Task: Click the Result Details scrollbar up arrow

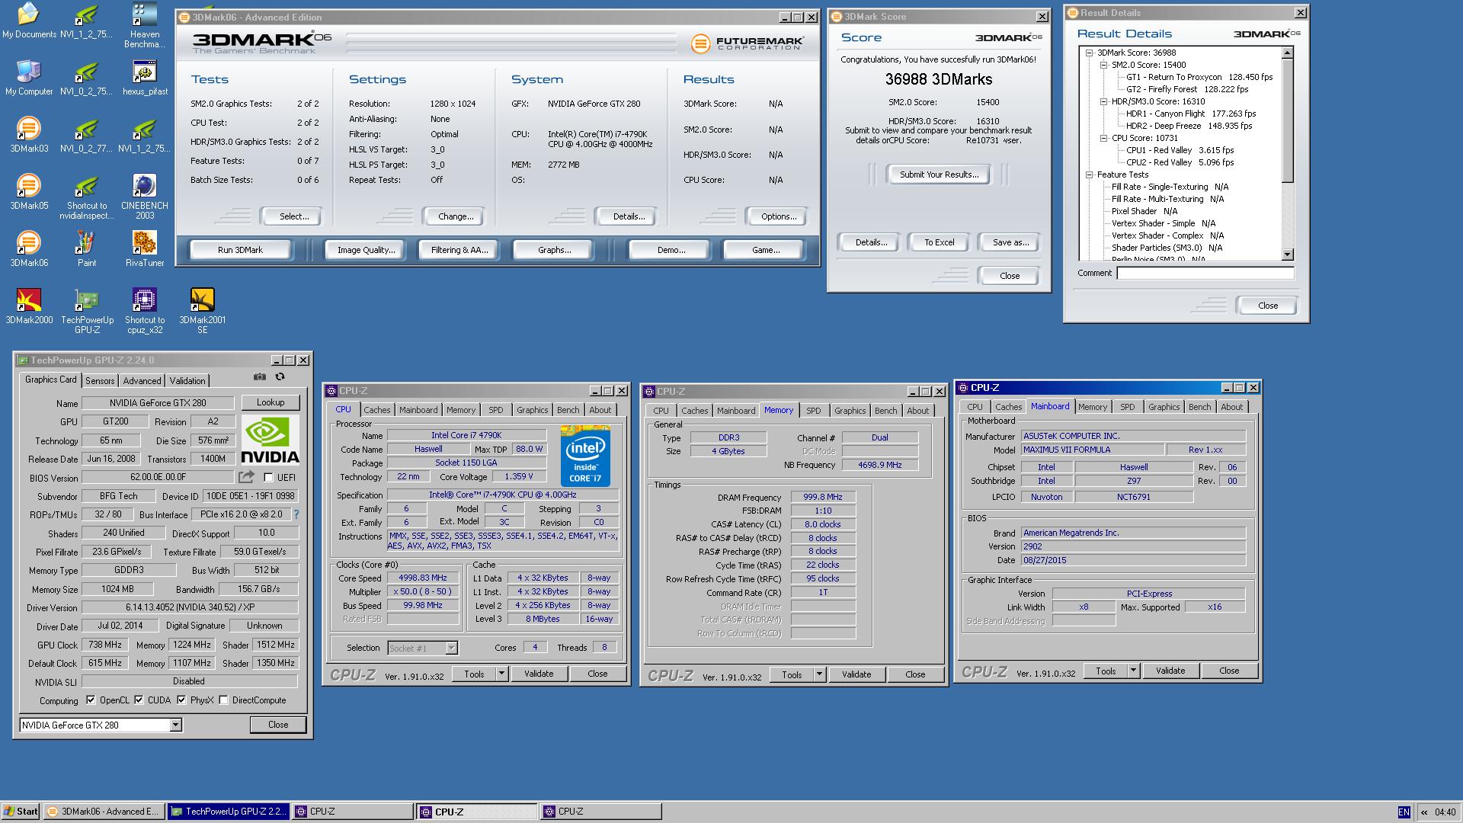Action: coord(1288,53)
